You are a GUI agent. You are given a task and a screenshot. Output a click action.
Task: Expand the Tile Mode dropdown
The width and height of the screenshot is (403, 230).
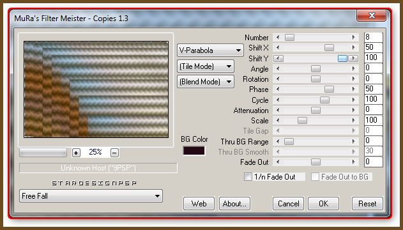coord(206,66)
